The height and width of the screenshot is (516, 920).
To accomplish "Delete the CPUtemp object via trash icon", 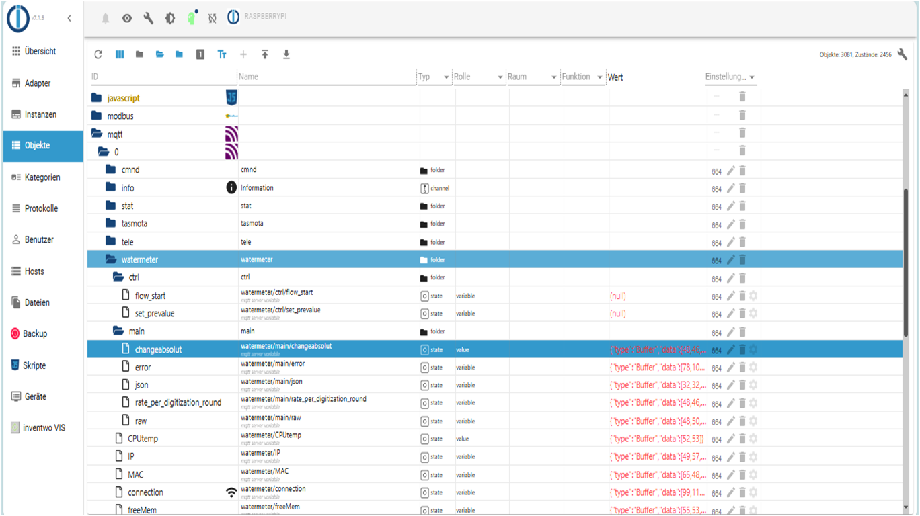I will tap(742, 439).
